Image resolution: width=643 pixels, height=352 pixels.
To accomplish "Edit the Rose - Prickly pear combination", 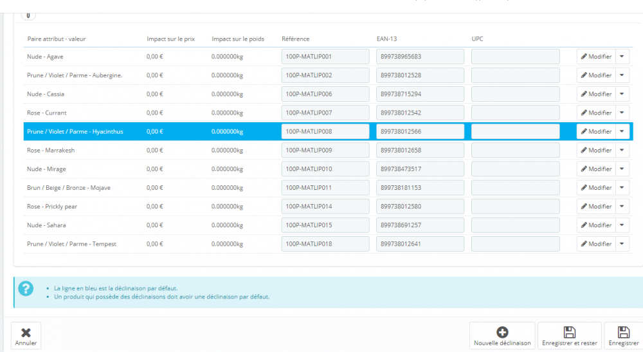I will click(x=596, y=207).
